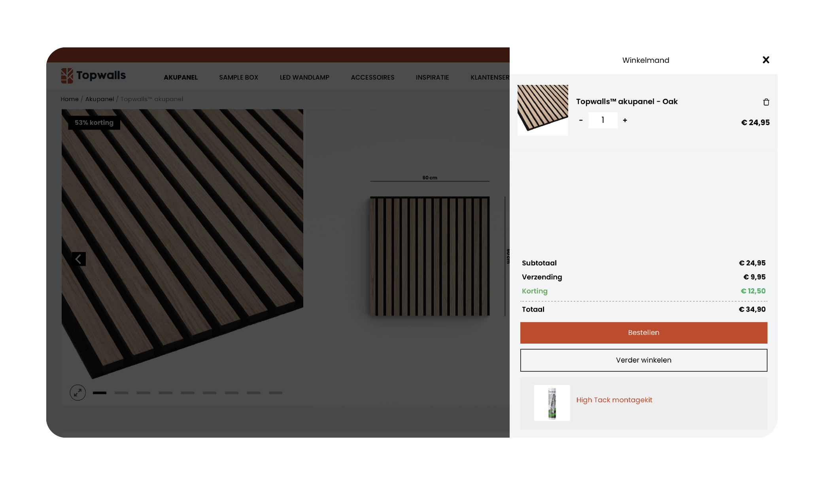Open the Oak akupanel cart thumbnail
This screenshot has width=824, height=485.
pyautogui.click(x=543, y=110)
